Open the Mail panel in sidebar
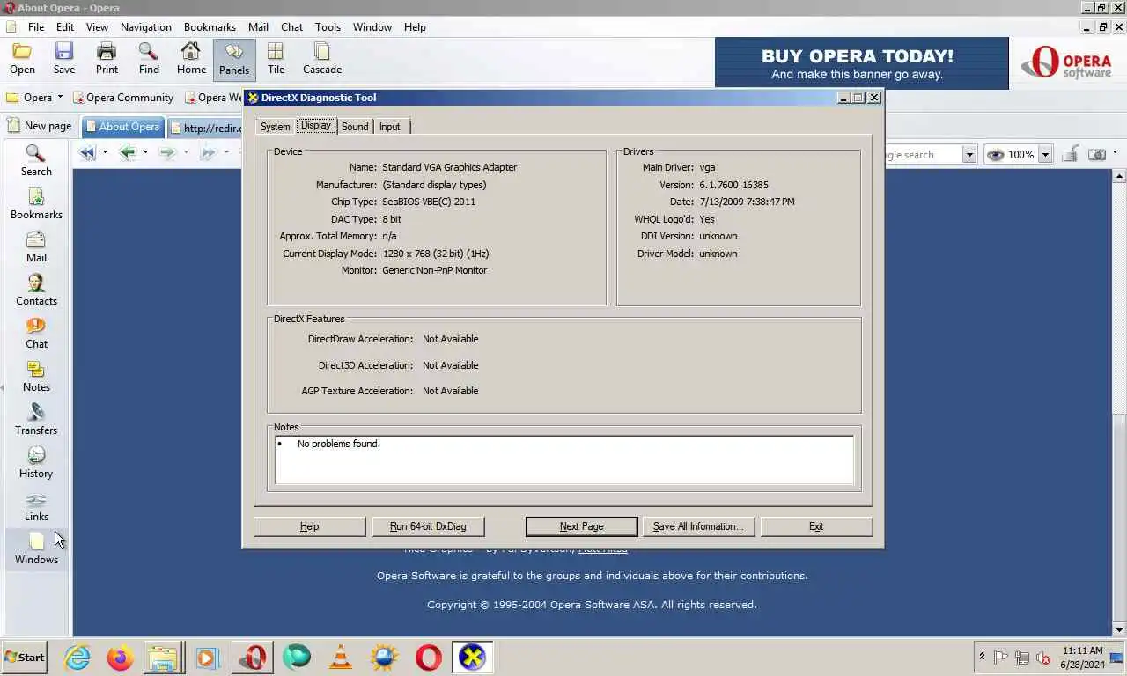This screenshot has width=1127, height=676. click(36, 247)
